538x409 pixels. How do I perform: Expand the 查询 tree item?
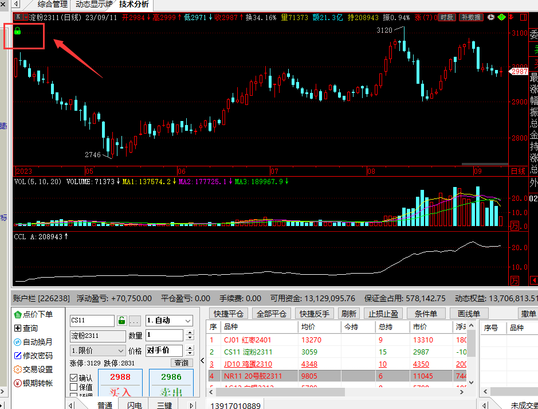18,328
